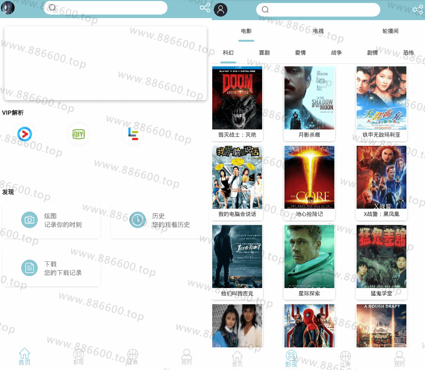Click the 月影杀痕 title text
The image size is (425, 370).
coord(309,135)
